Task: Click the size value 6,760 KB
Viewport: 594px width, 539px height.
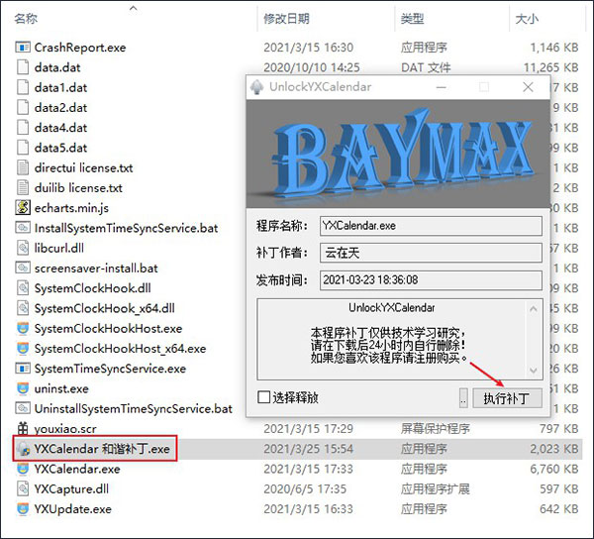Action: (x=554, y=470)
